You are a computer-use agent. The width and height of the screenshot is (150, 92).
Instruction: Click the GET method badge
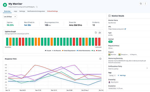[110, 42]
